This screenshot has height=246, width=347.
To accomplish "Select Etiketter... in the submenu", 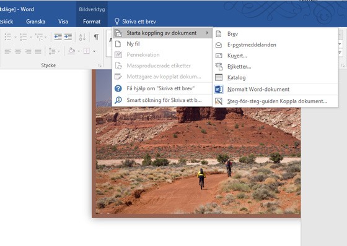I will coord(275,67).
